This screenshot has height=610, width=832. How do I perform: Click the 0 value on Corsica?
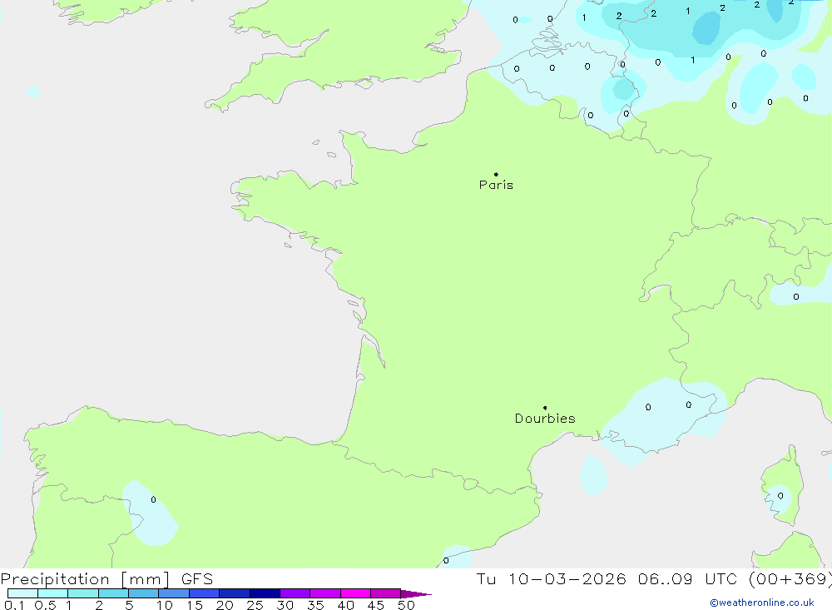780,496
